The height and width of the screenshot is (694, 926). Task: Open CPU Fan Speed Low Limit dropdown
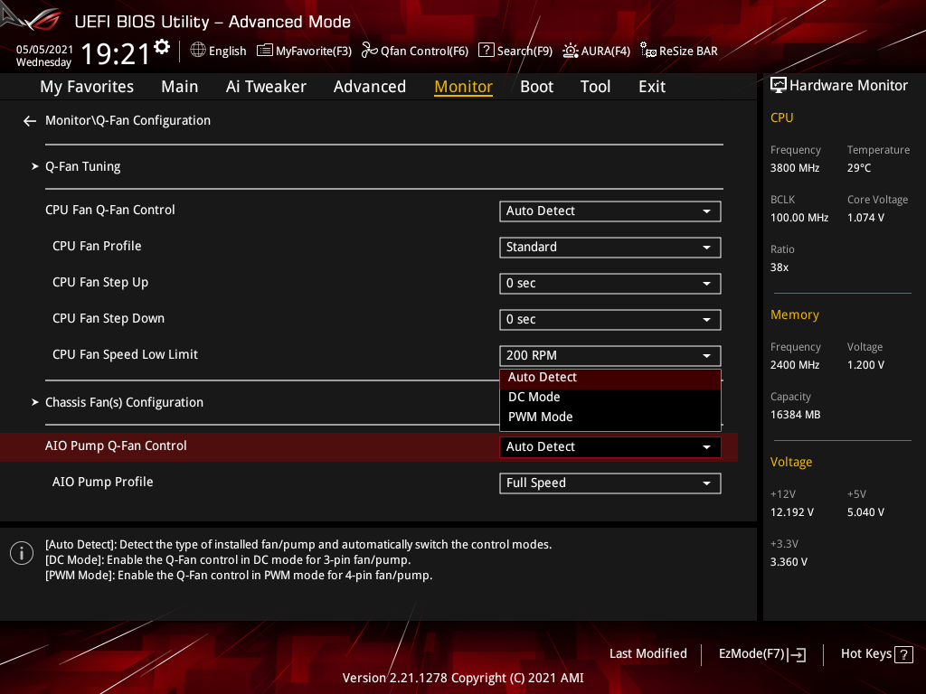tap(610, 356)
